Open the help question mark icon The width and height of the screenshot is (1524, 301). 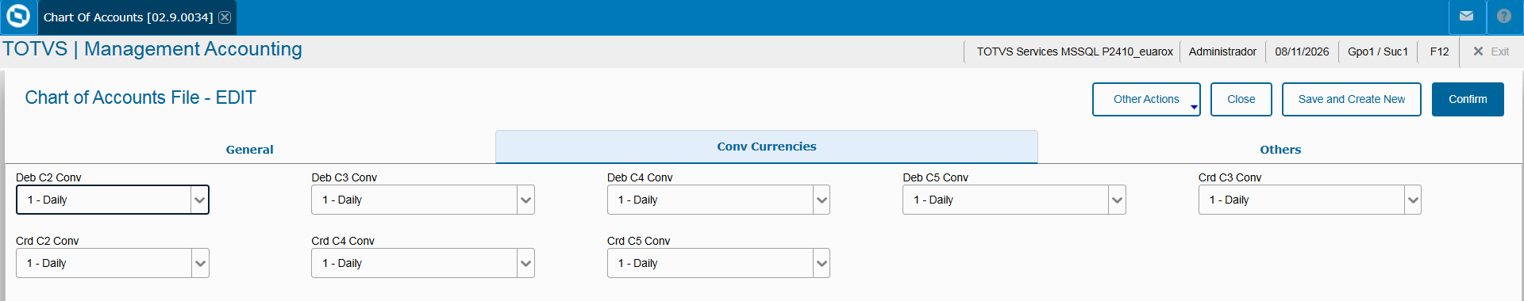pos(1504,16)
